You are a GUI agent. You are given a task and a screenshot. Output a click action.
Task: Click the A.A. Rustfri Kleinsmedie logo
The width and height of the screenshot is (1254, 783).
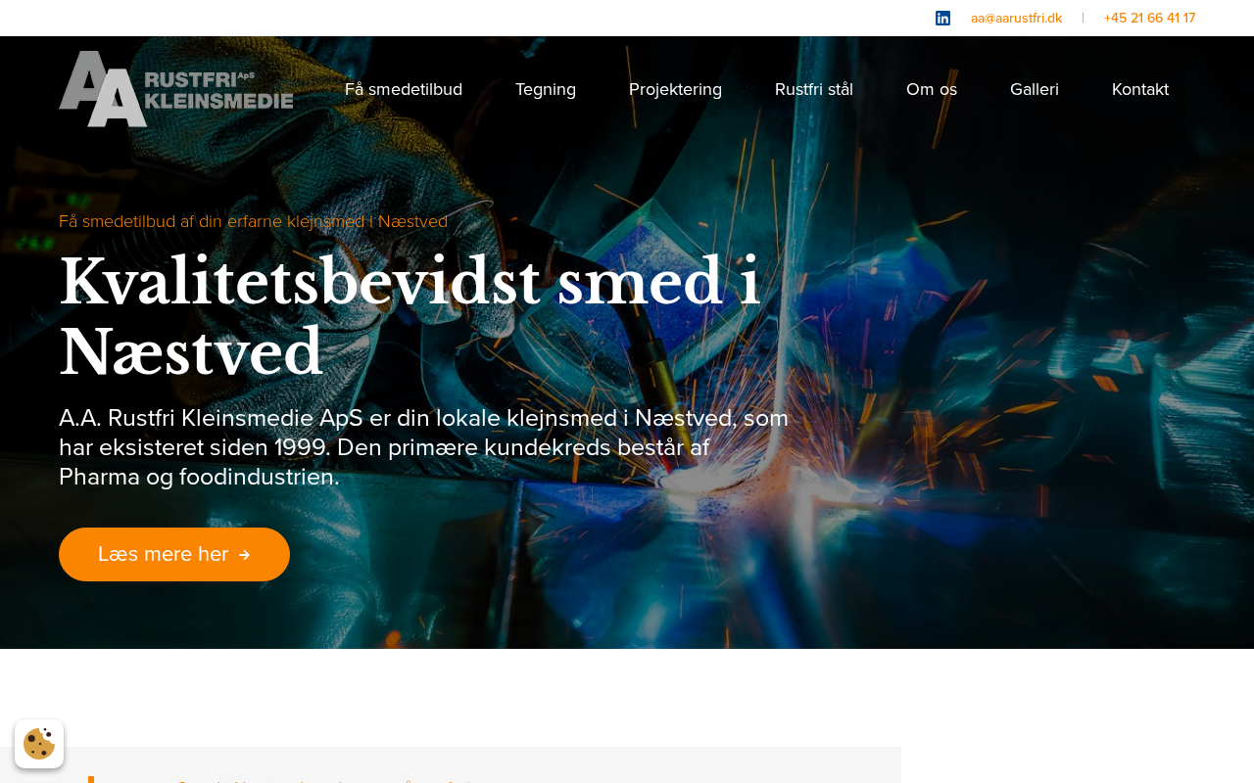coord(176,89)
